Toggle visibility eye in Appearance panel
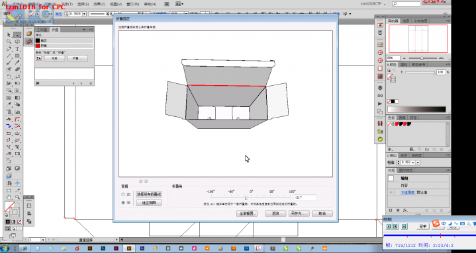476x253 pixels. [x=391, y=192]
